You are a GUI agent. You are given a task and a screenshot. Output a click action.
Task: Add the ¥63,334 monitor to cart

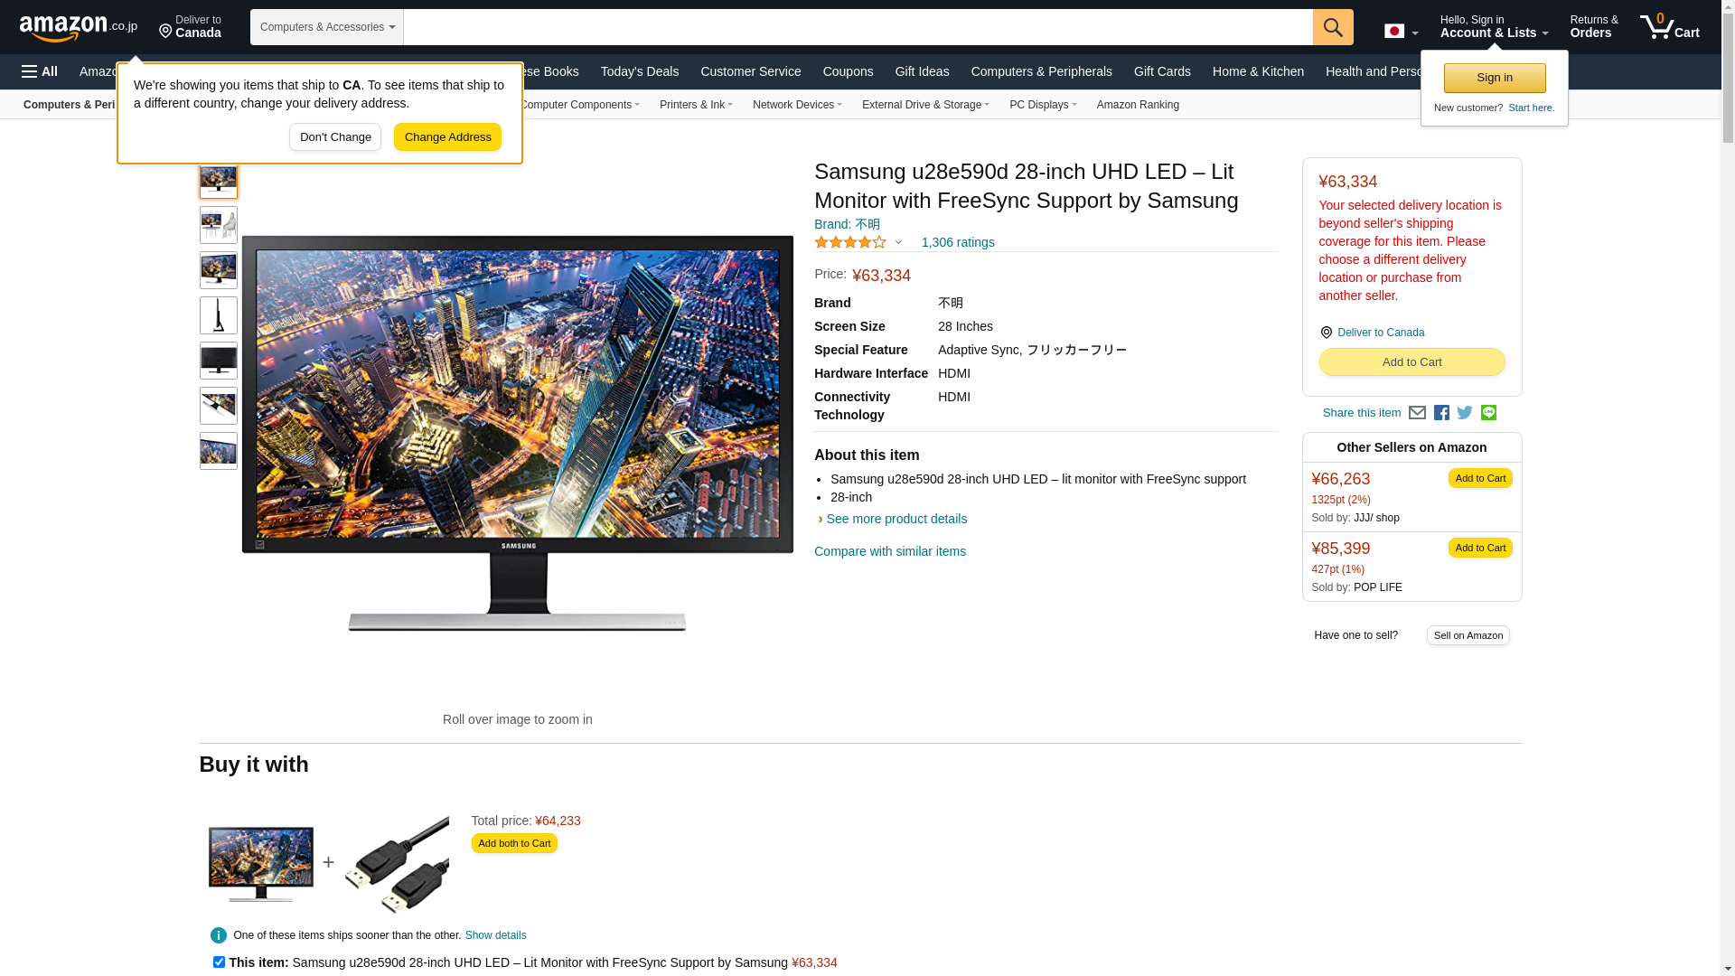(x=1411, y=362)
